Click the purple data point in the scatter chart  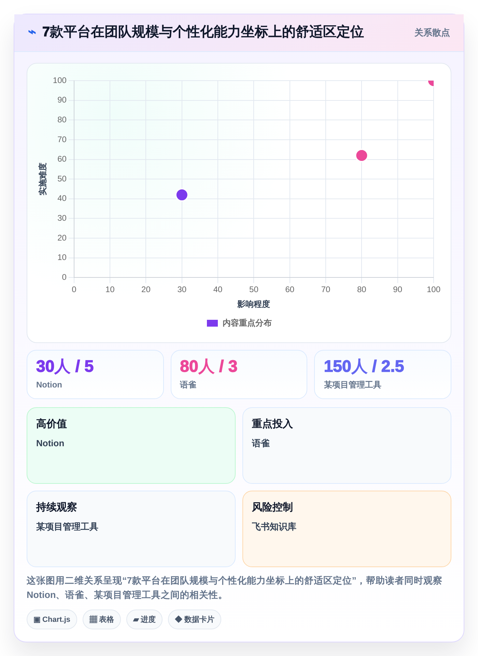pos(182,195)
